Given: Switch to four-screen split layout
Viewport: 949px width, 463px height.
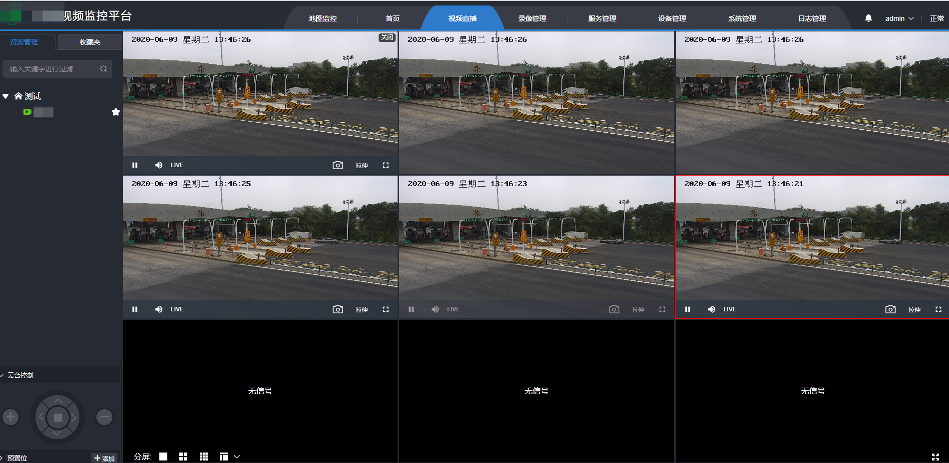Looking at the screenshot, I should 183,457.
